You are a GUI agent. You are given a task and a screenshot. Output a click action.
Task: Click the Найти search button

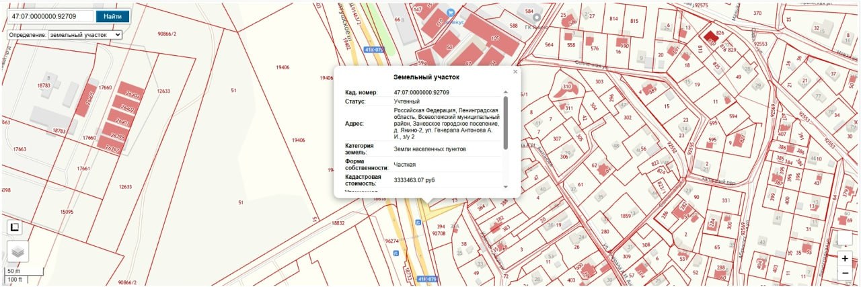point(113,16)
